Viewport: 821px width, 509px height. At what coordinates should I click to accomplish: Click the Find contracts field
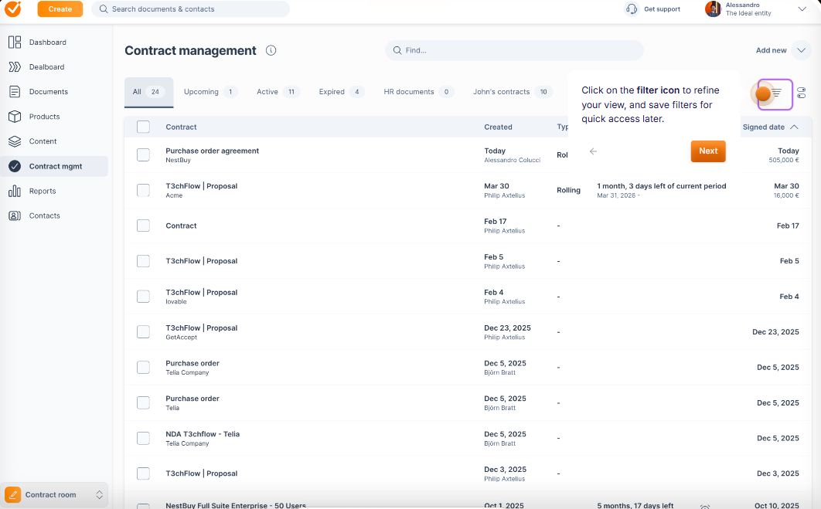[x=514, y=50]
